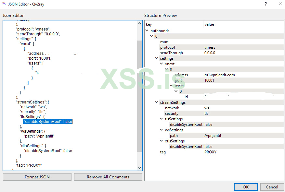Click the Cancel button

[x=272, y=187]
